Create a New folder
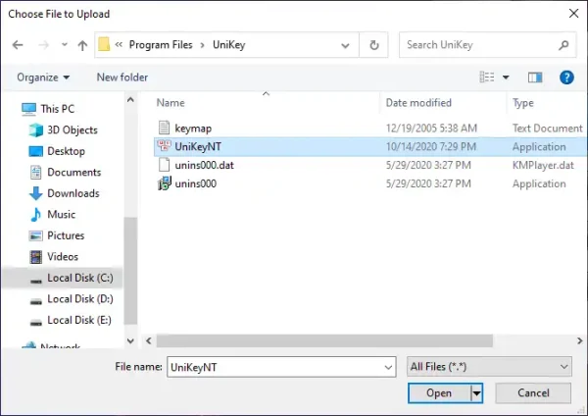588x416 pixels. (122, 78)
